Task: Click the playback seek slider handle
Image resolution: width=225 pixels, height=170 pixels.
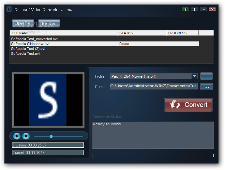Action: tap(51, 136)
